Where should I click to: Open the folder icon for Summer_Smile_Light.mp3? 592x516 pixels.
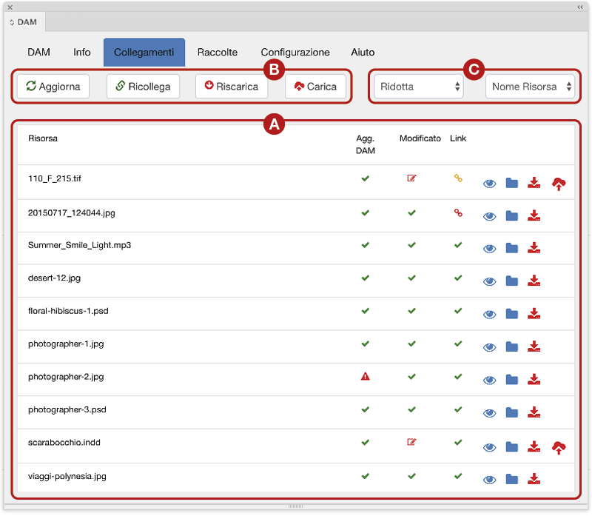coord(511,249)
